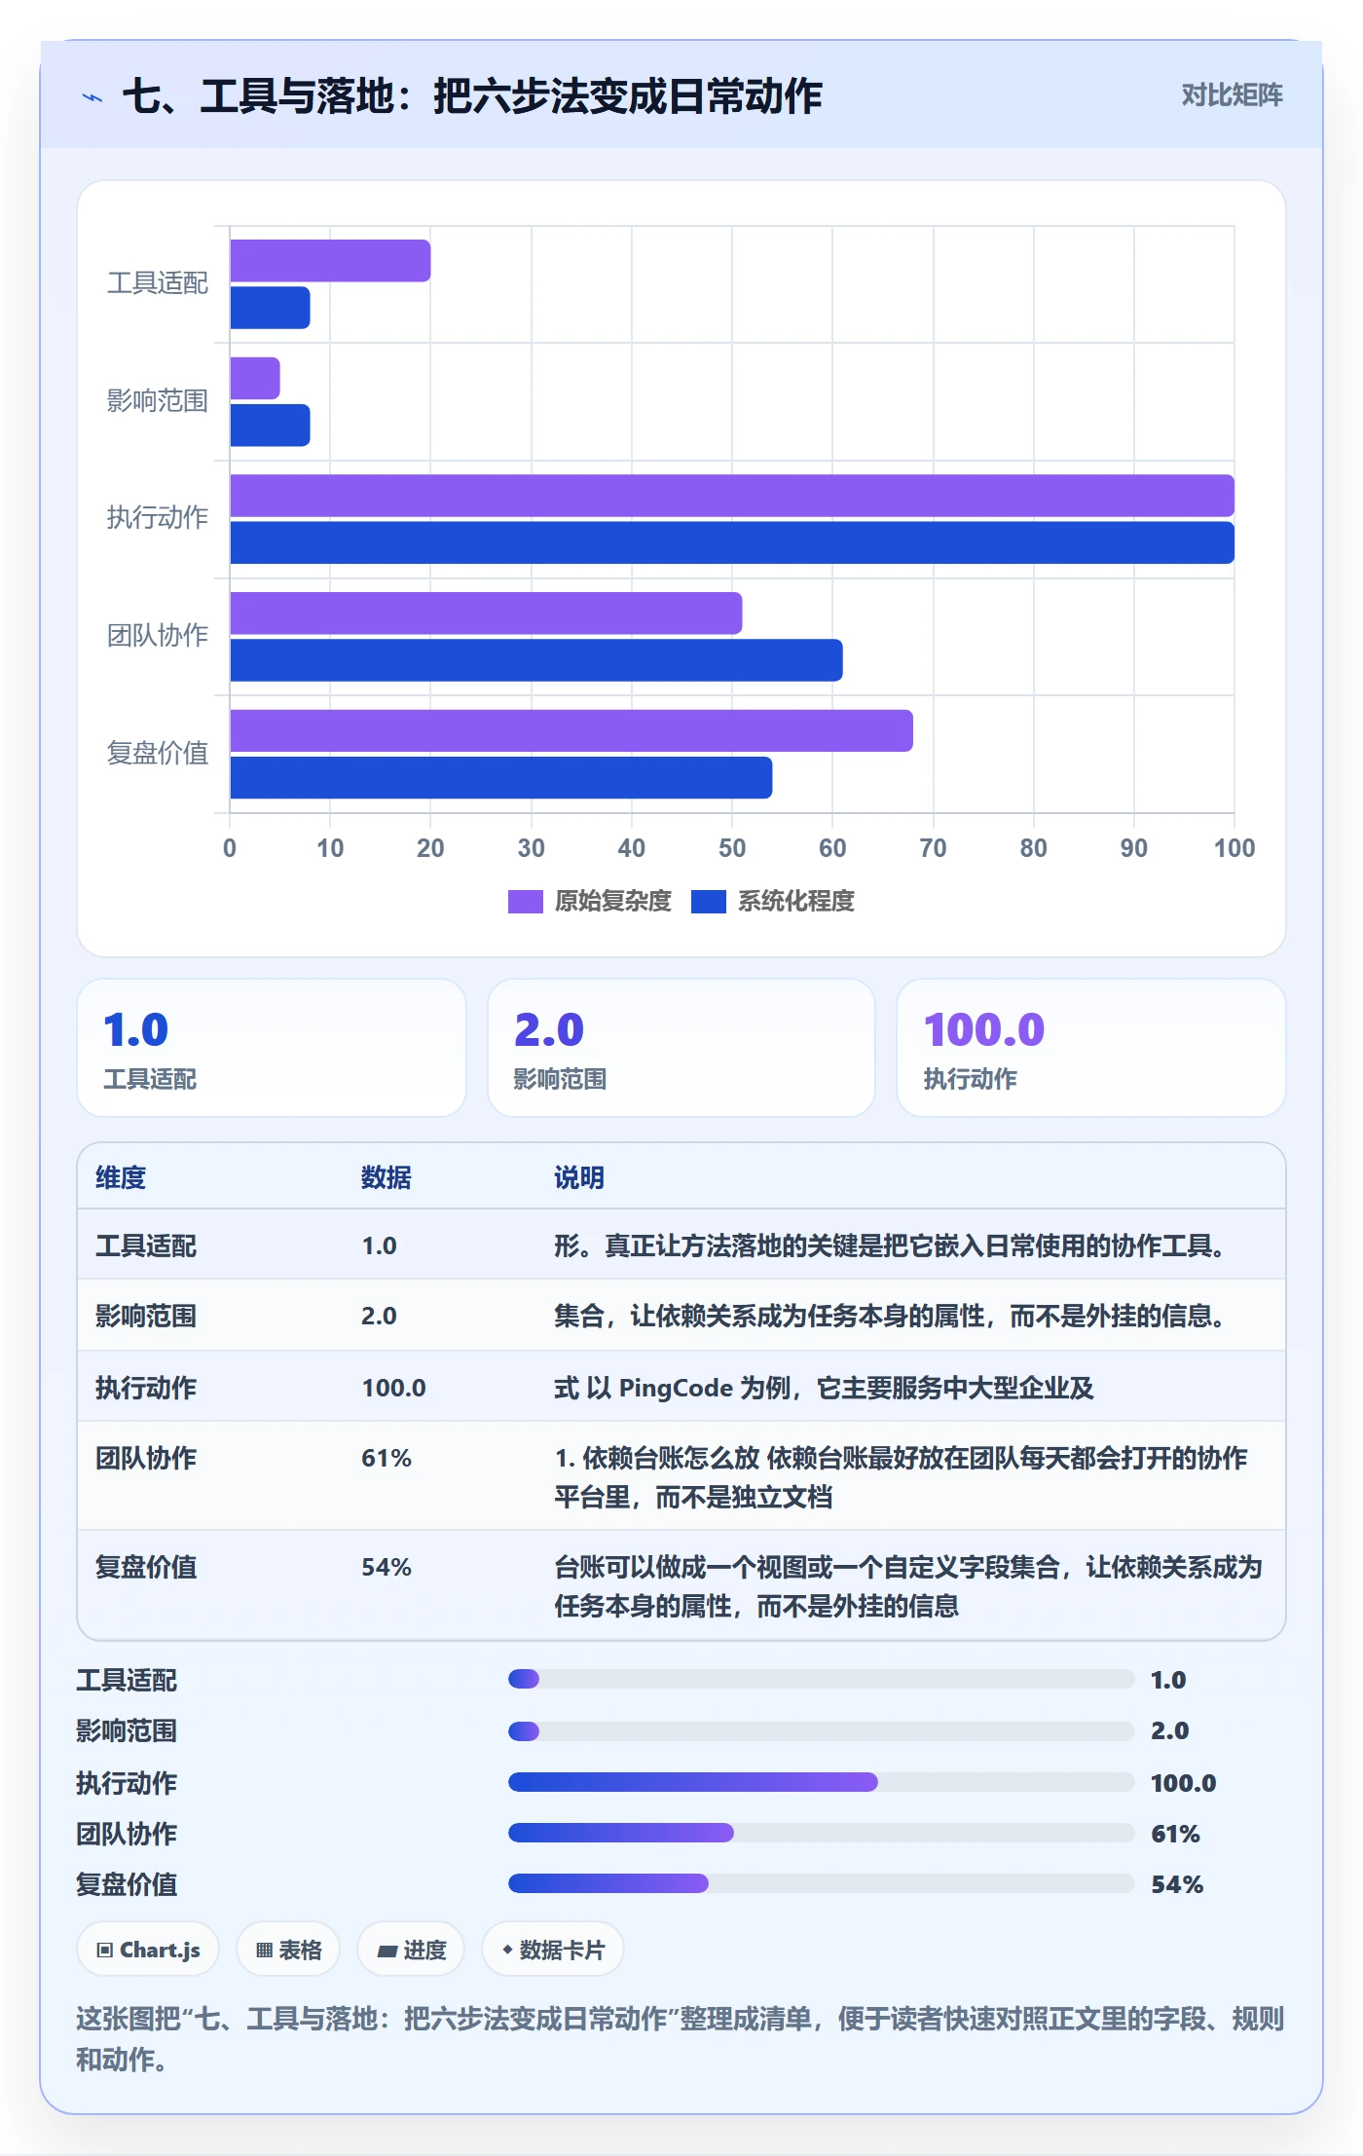Click the 团队协作 blue bar in chart
Image resolution: width=1363 pixels, height=2156 pixels.
pos(536,660)
